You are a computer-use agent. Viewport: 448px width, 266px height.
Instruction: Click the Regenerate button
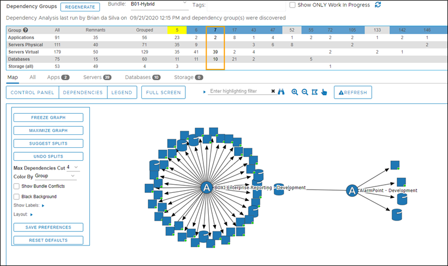[80, 7]
